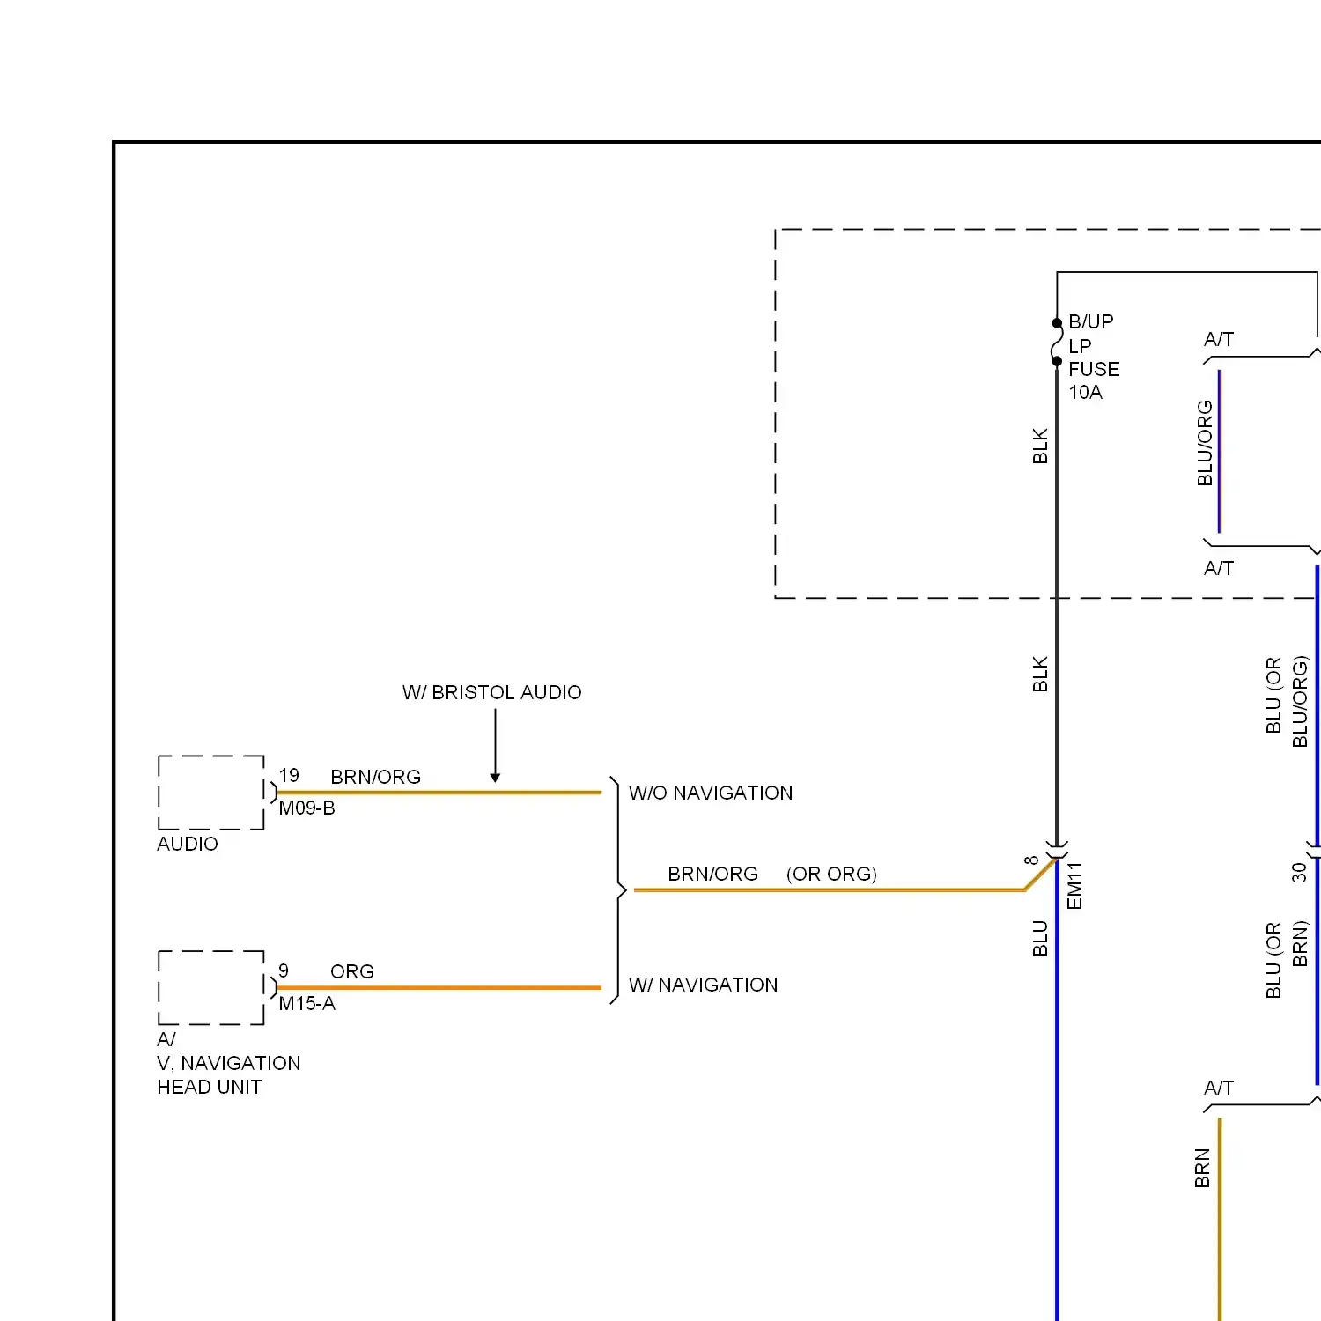Click pin number 30 on right connector
The image size is (1321, 1321).
(1299, 872)
